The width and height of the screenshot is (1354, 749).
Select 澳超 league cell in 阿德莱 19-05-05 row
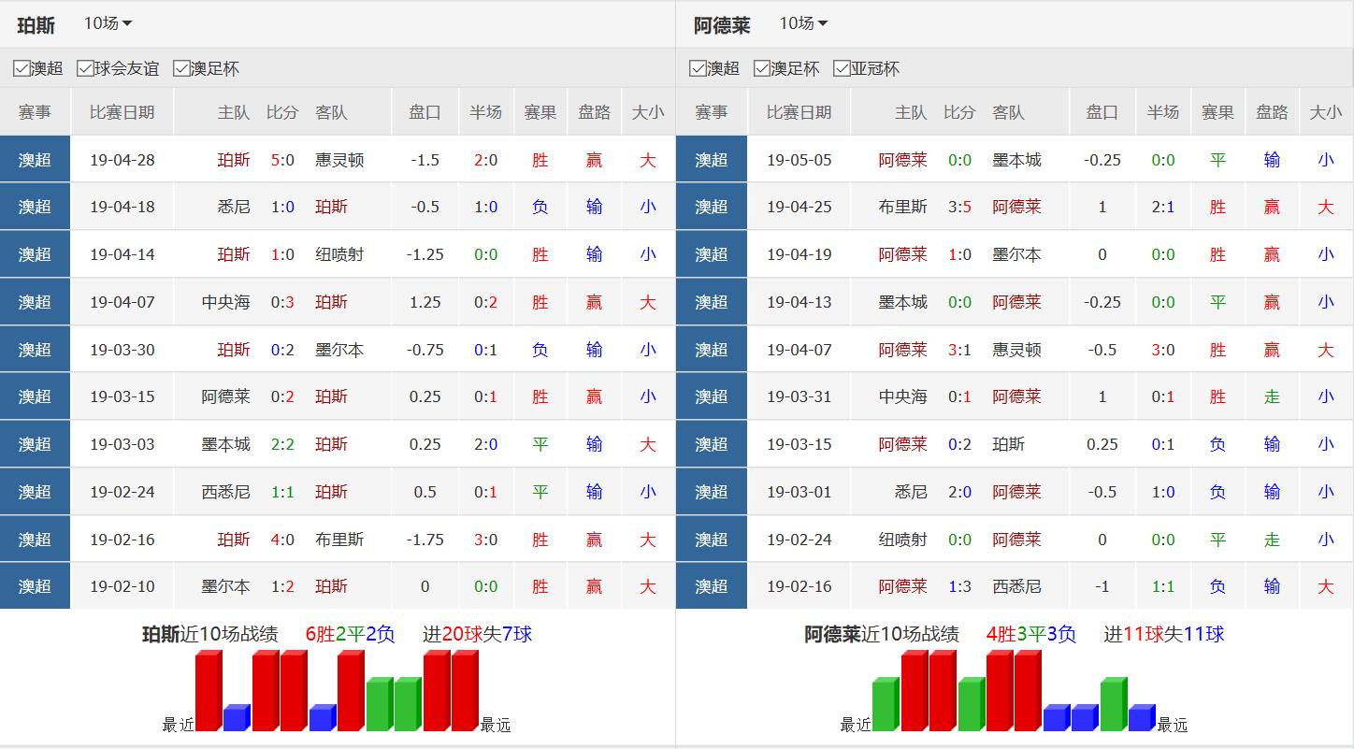pos(712,160)
